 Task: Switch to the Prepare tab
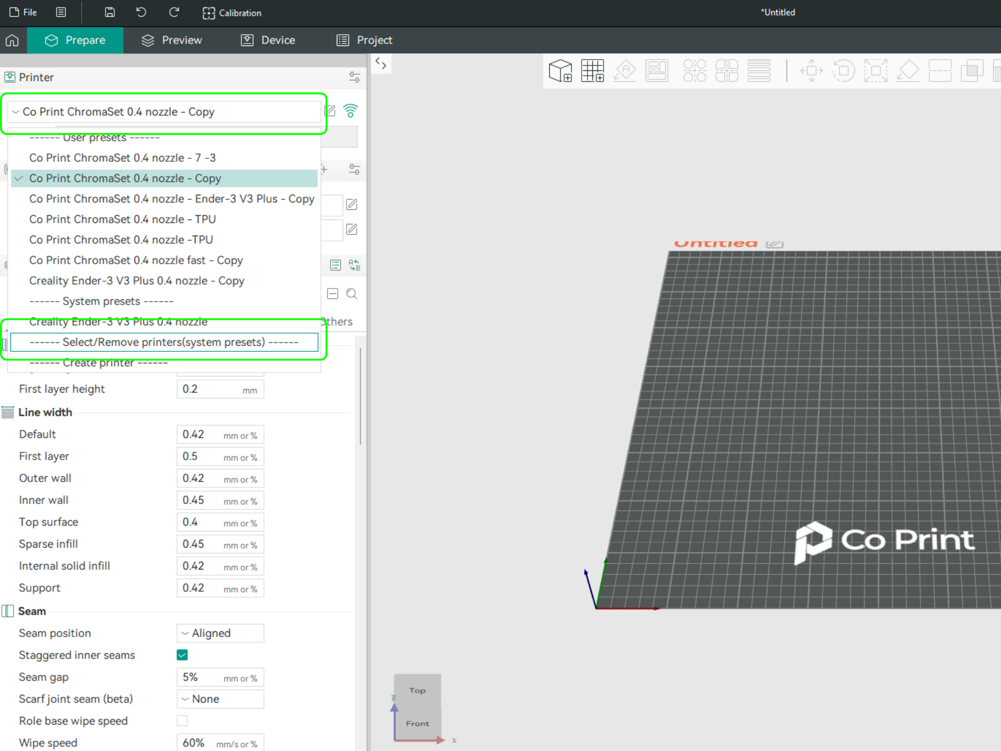(x=75, y=40)
